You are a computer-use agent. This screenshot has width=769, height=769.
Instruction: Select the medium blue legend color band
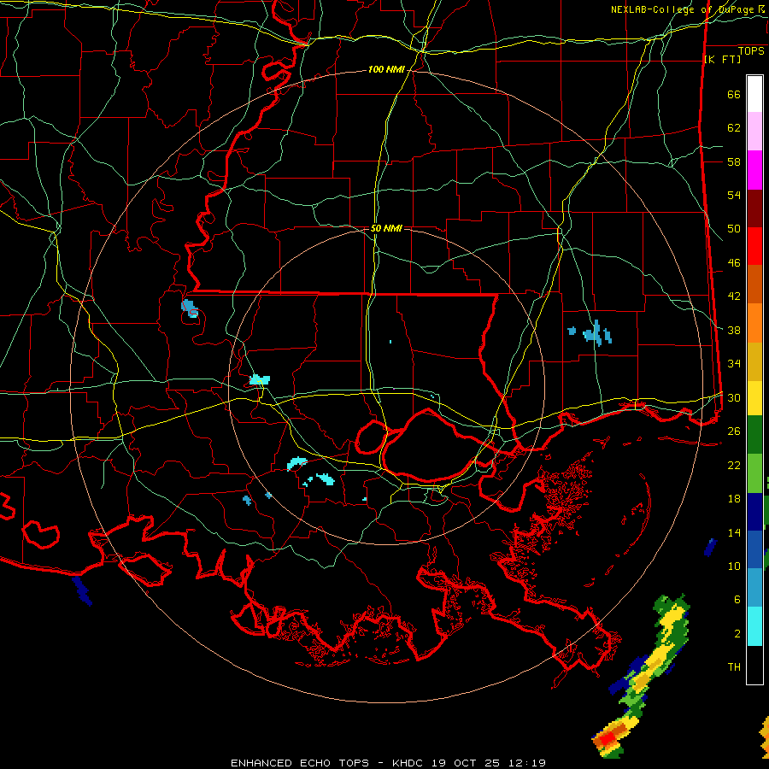click(754, 549)
